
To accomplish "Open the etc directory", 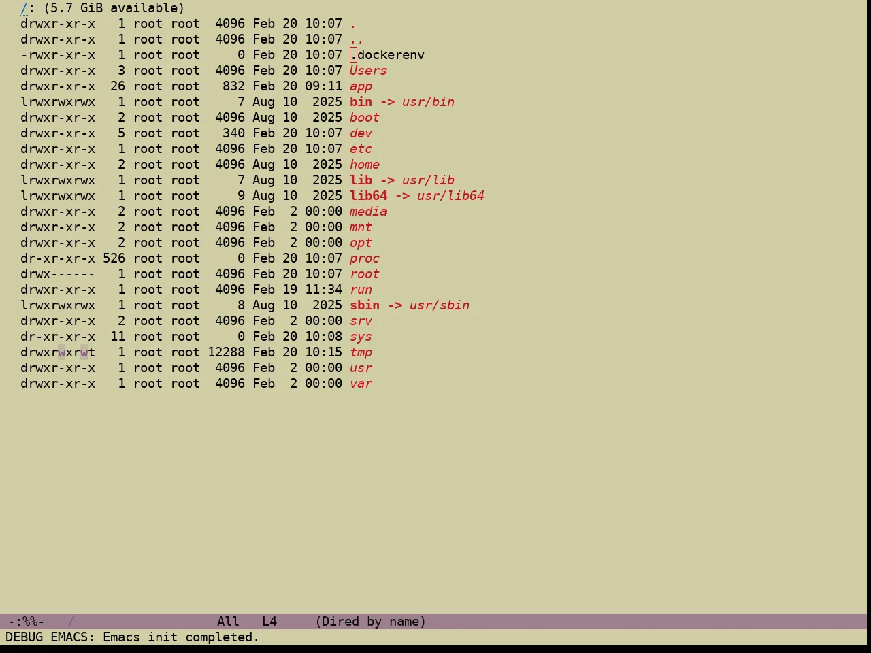I will click(361, 149).
